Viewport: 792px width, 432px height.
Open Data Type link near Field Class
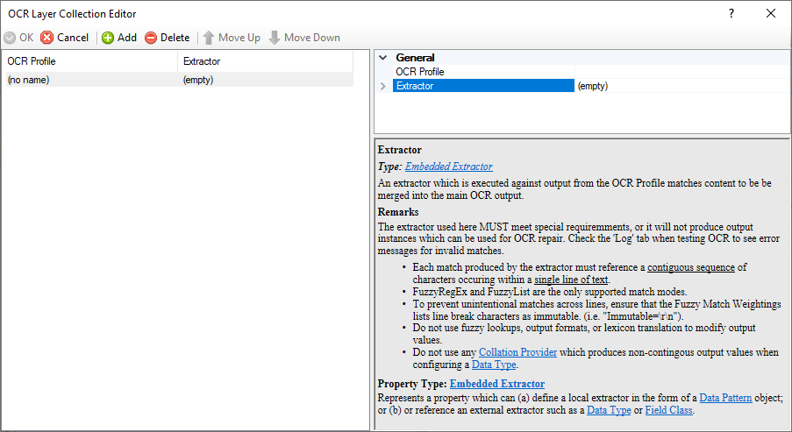pos(609,410)
